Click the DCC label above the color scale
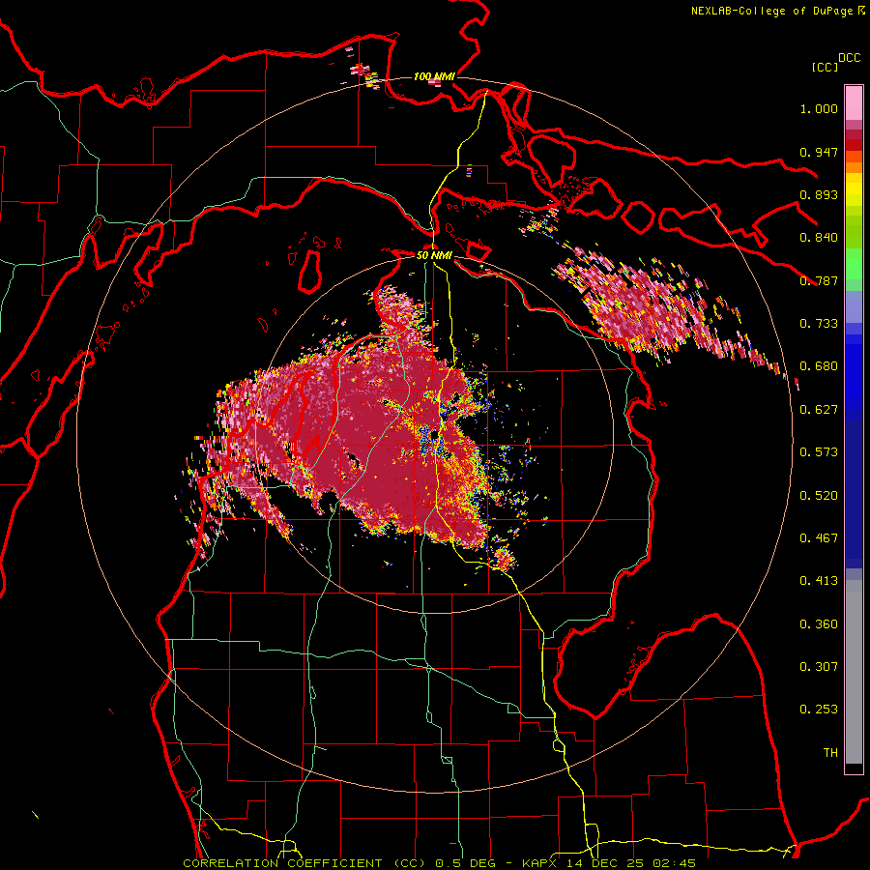Viewport: 870px width, 870px height. click(x=849, y=58)
